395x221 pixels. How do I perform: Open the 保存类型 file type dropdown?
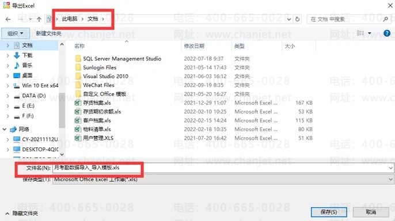(x=390, y=180)
